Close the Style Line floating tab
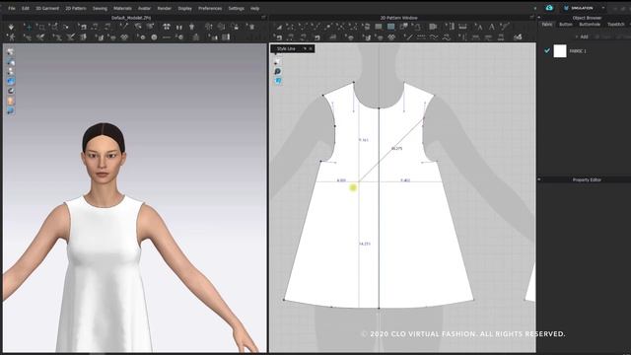 (311, 48)
